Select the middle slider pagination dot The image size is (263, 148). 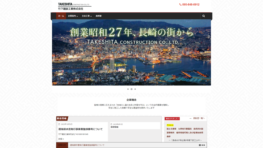point(131,89)
